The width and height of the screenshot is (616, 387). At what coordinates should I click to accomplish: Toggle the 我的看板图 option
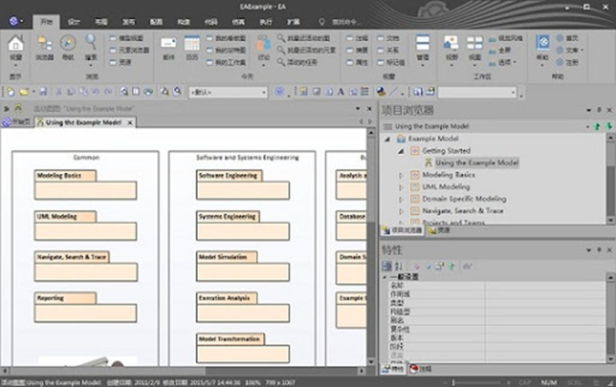[226, 38]
